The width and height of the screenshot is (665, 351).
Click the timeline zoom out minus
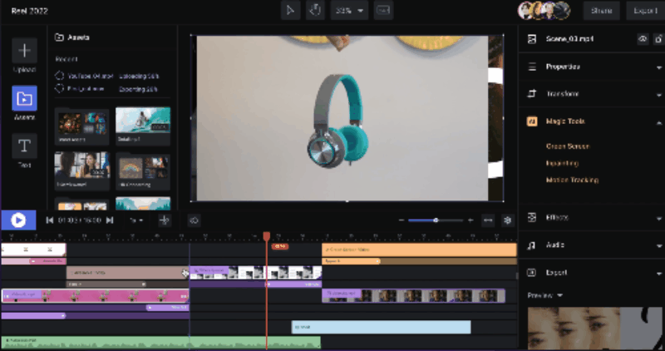(x=401, y=220)
